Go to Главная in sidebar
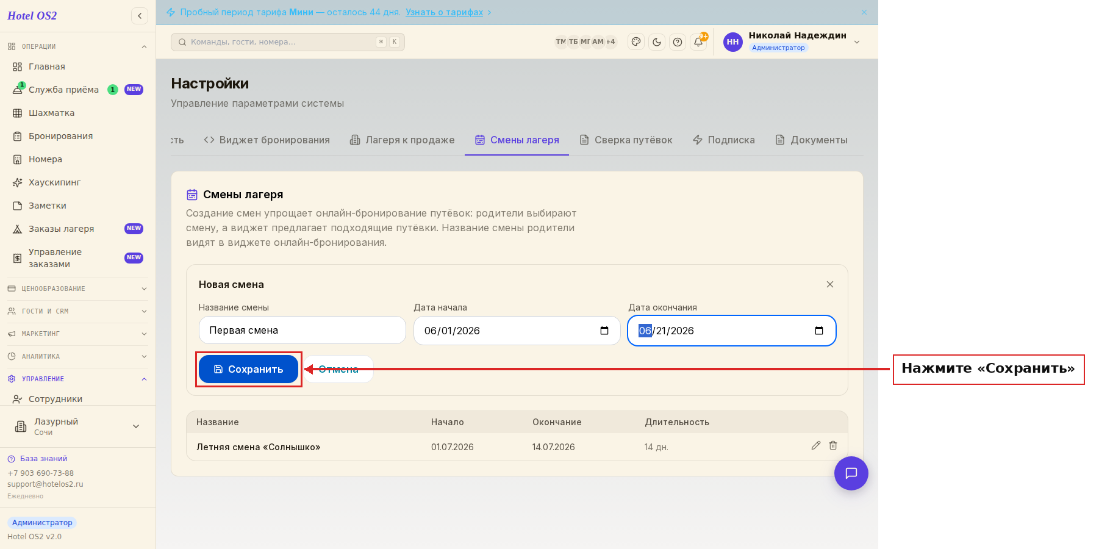 (x=77, y=66)
